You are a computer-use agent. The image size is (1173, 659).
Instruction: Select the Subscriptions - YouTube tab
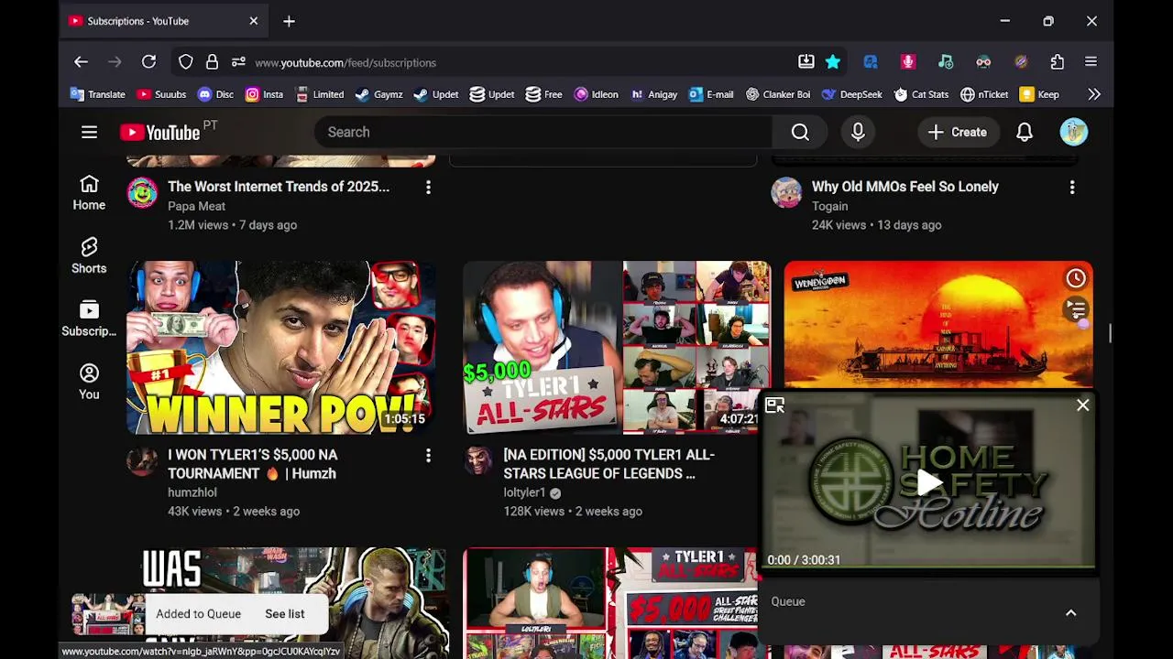(165, 21)
